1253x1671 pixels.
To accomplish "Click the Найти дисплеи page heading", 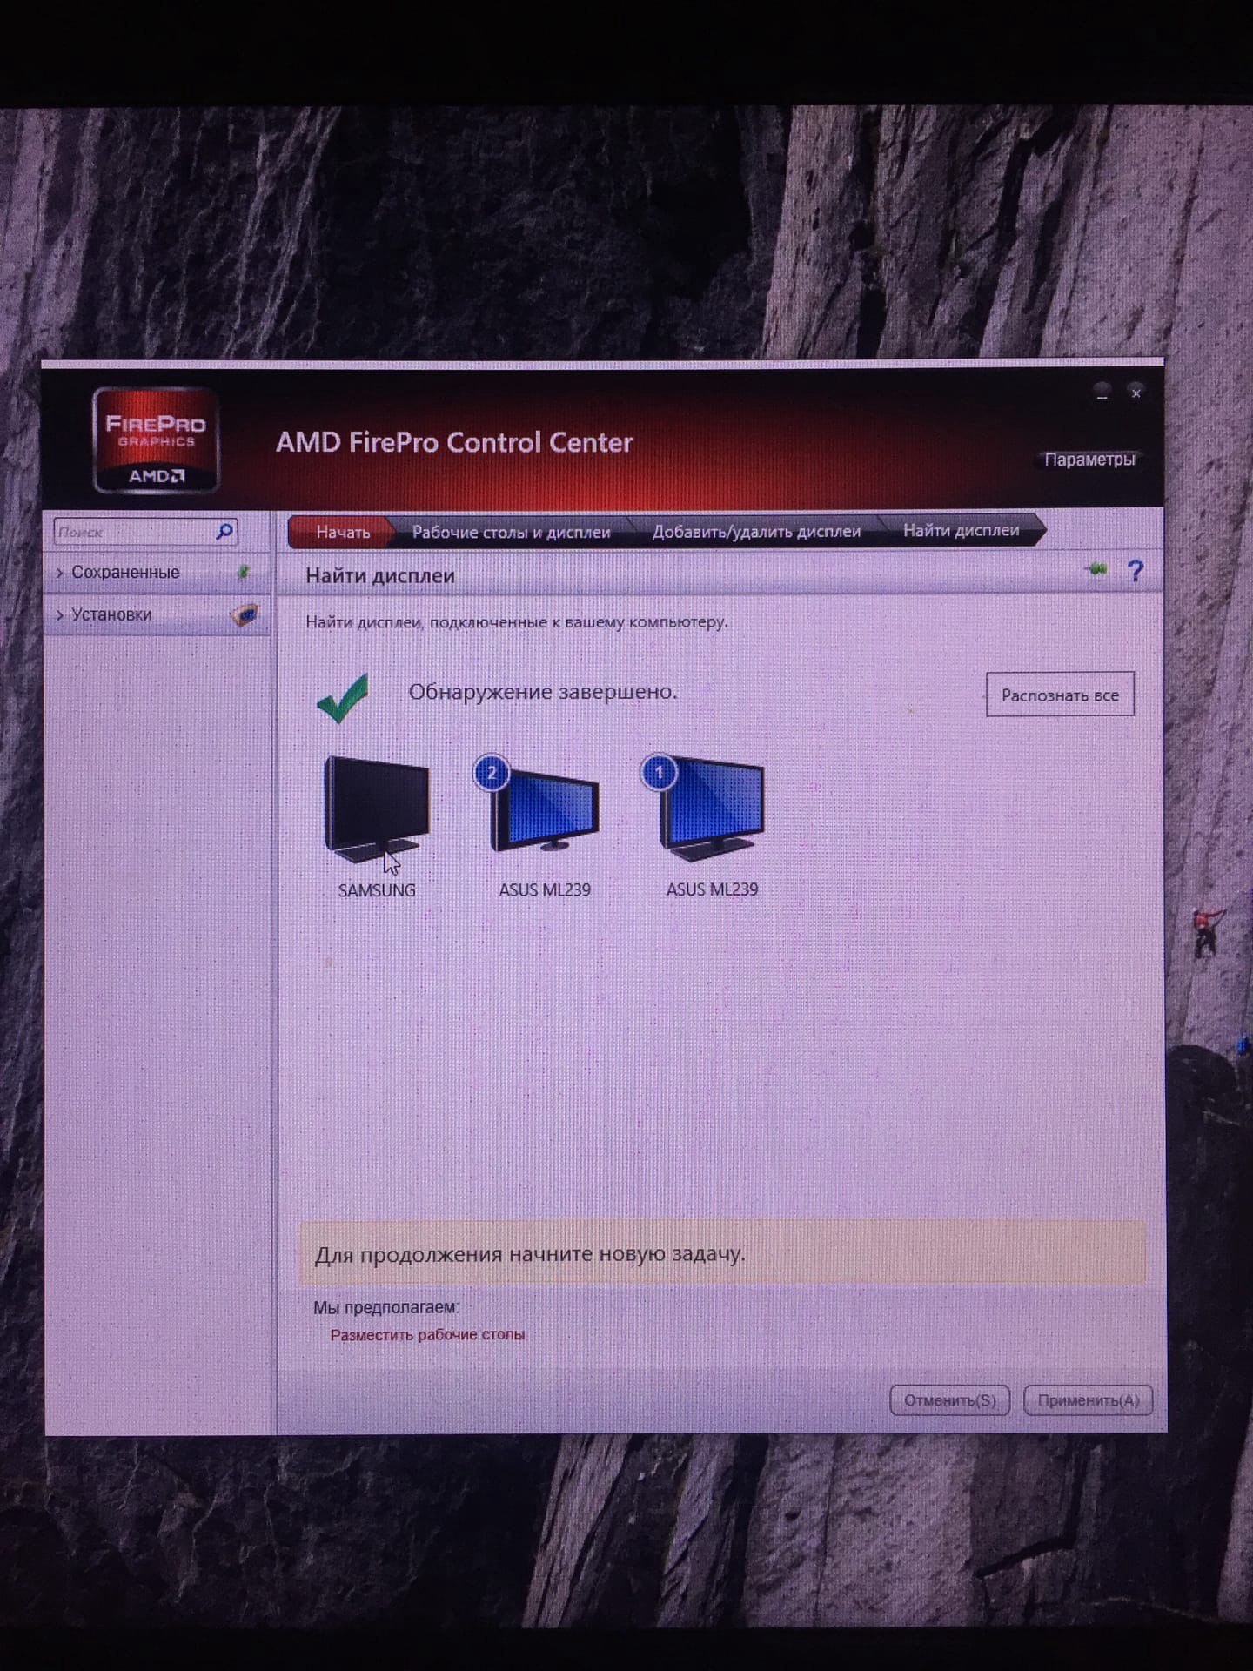I will (x=380, y=576).
